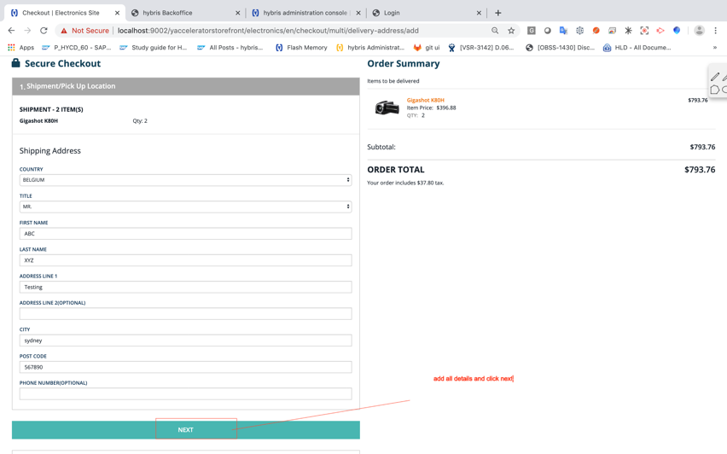Open the Flash Memory bookmark
The image size is (727, 454).
301,48
